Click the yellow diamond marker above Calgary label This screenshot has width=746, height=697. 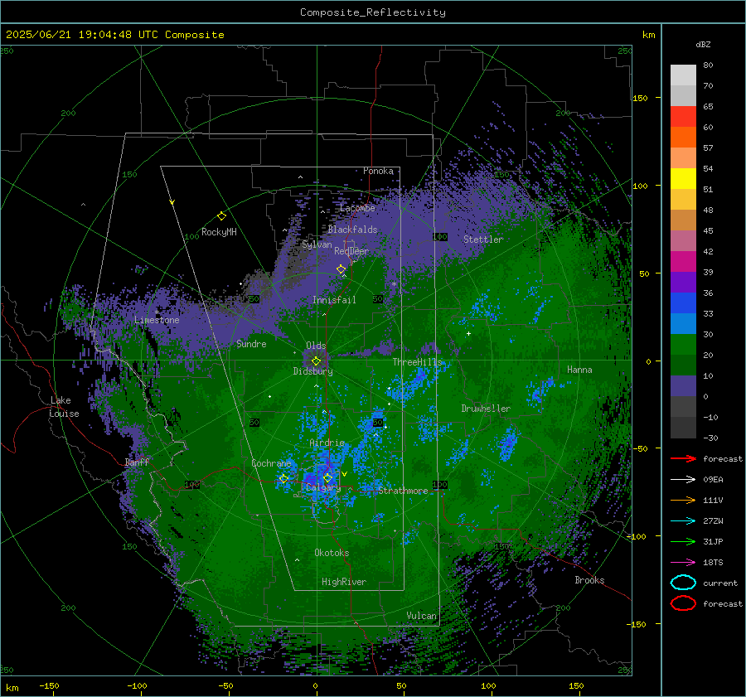327,477
